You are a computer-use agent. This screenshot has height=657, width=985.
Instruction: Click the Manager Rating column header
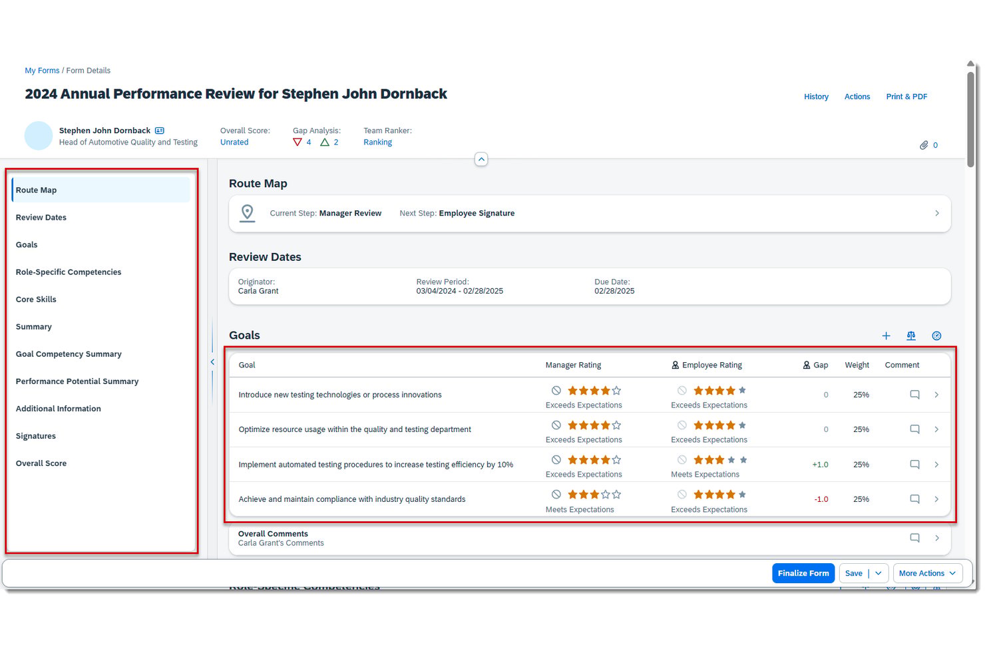coord(573,365)
